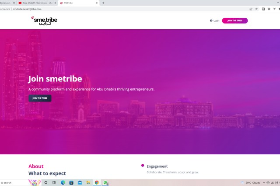Open the square extension icon next to the bookmark star

point(263,9)
